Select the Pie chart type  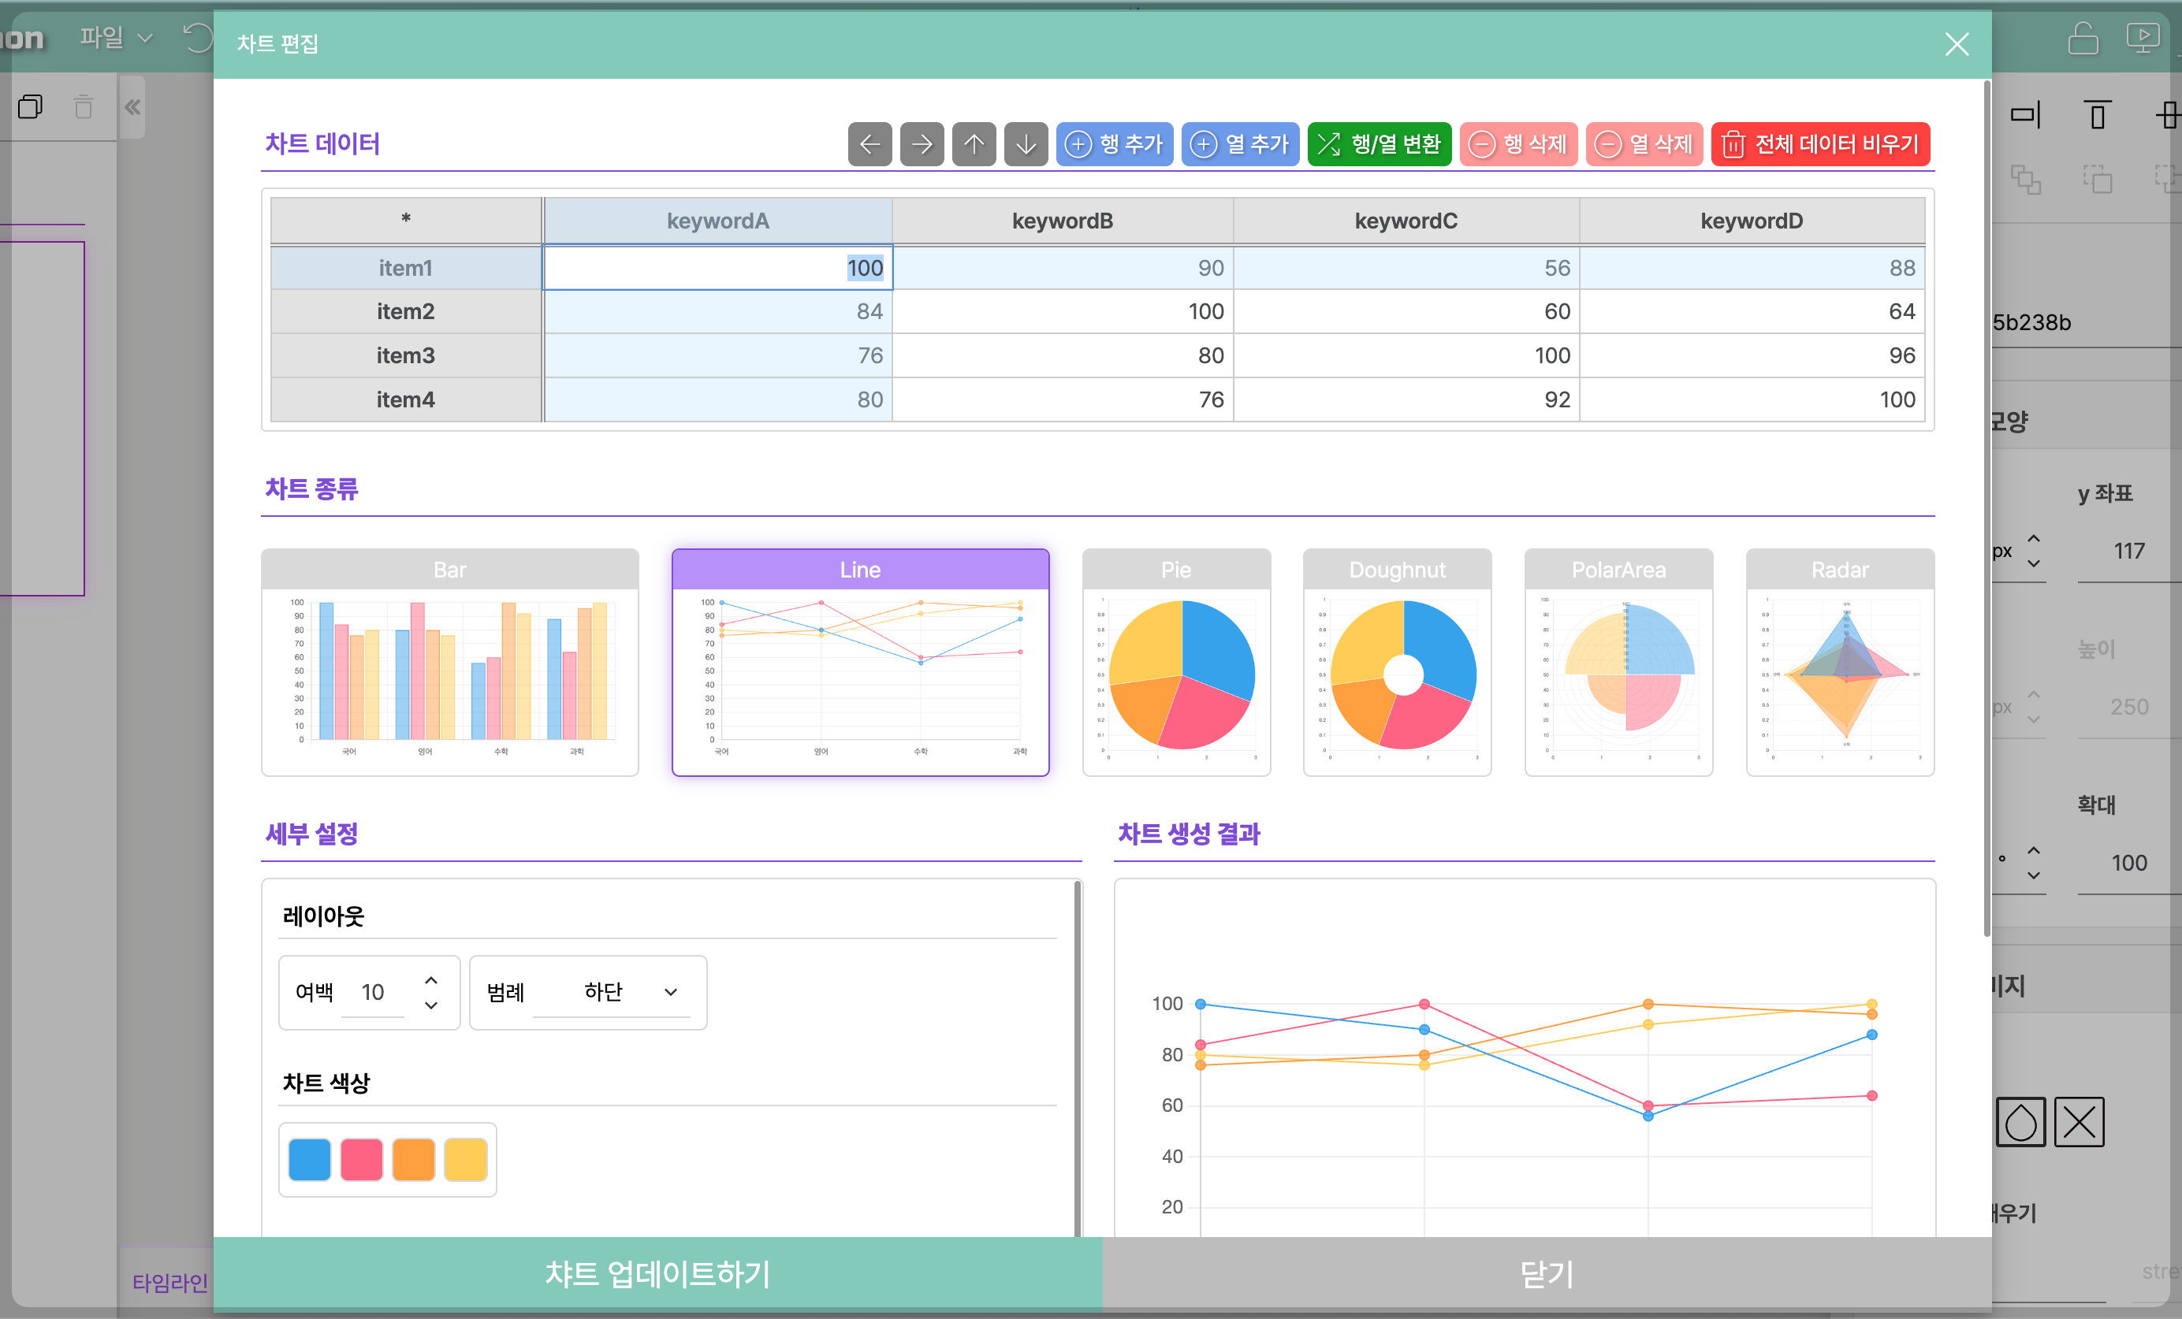pos(1176,662)
